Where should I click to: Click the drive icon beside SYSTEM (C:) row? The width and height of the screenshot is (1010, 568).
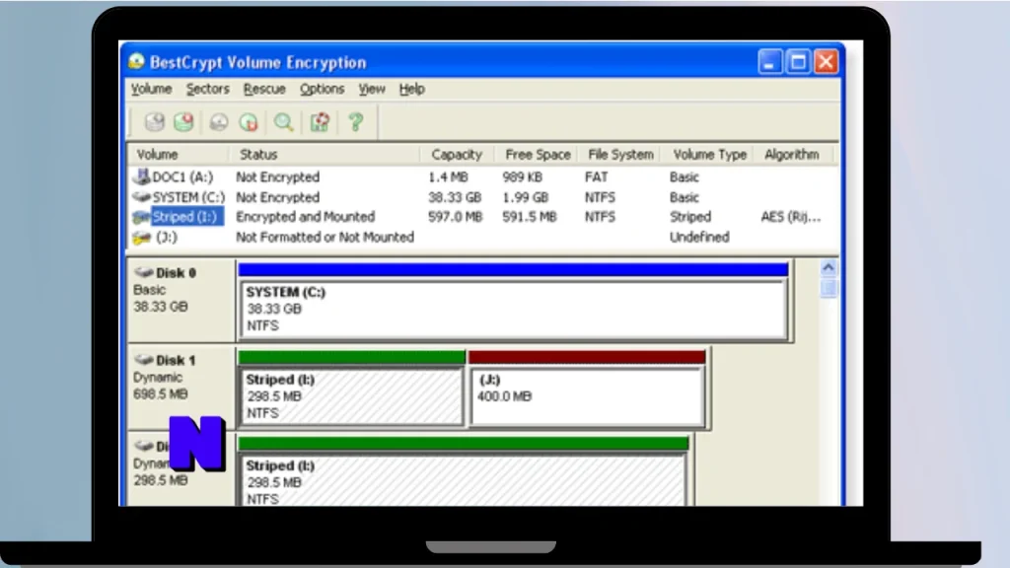click(141, 196)
